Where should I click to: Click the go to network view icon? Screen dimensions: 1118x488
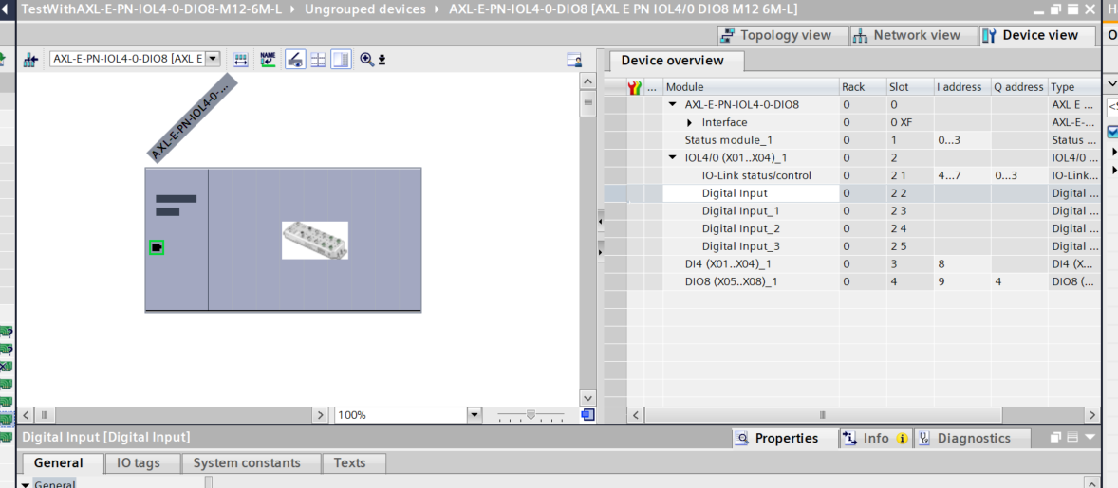(x=30, y=60)
